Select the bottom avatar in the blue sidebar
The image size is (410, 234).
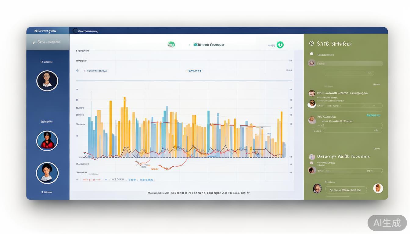(47, 173)
